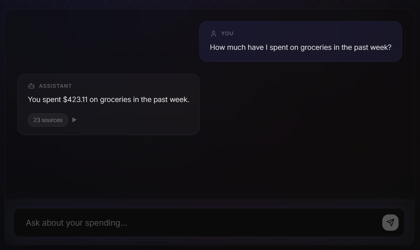Click the robot icon beside ASSISTANT

[x=31, y=86]
